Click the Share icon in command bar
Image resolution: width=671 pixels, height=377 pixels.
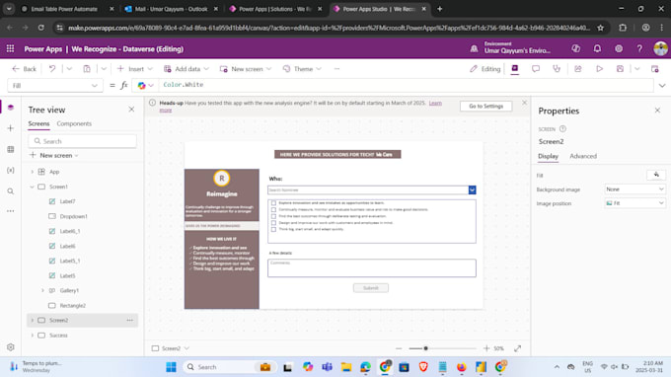click(x=577, y=68)
